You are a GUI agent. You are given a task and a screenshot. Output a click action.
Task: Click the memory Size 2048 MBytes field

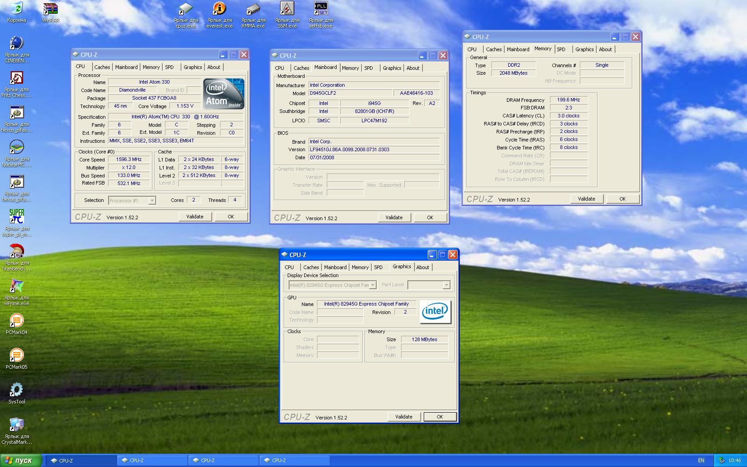514,73
